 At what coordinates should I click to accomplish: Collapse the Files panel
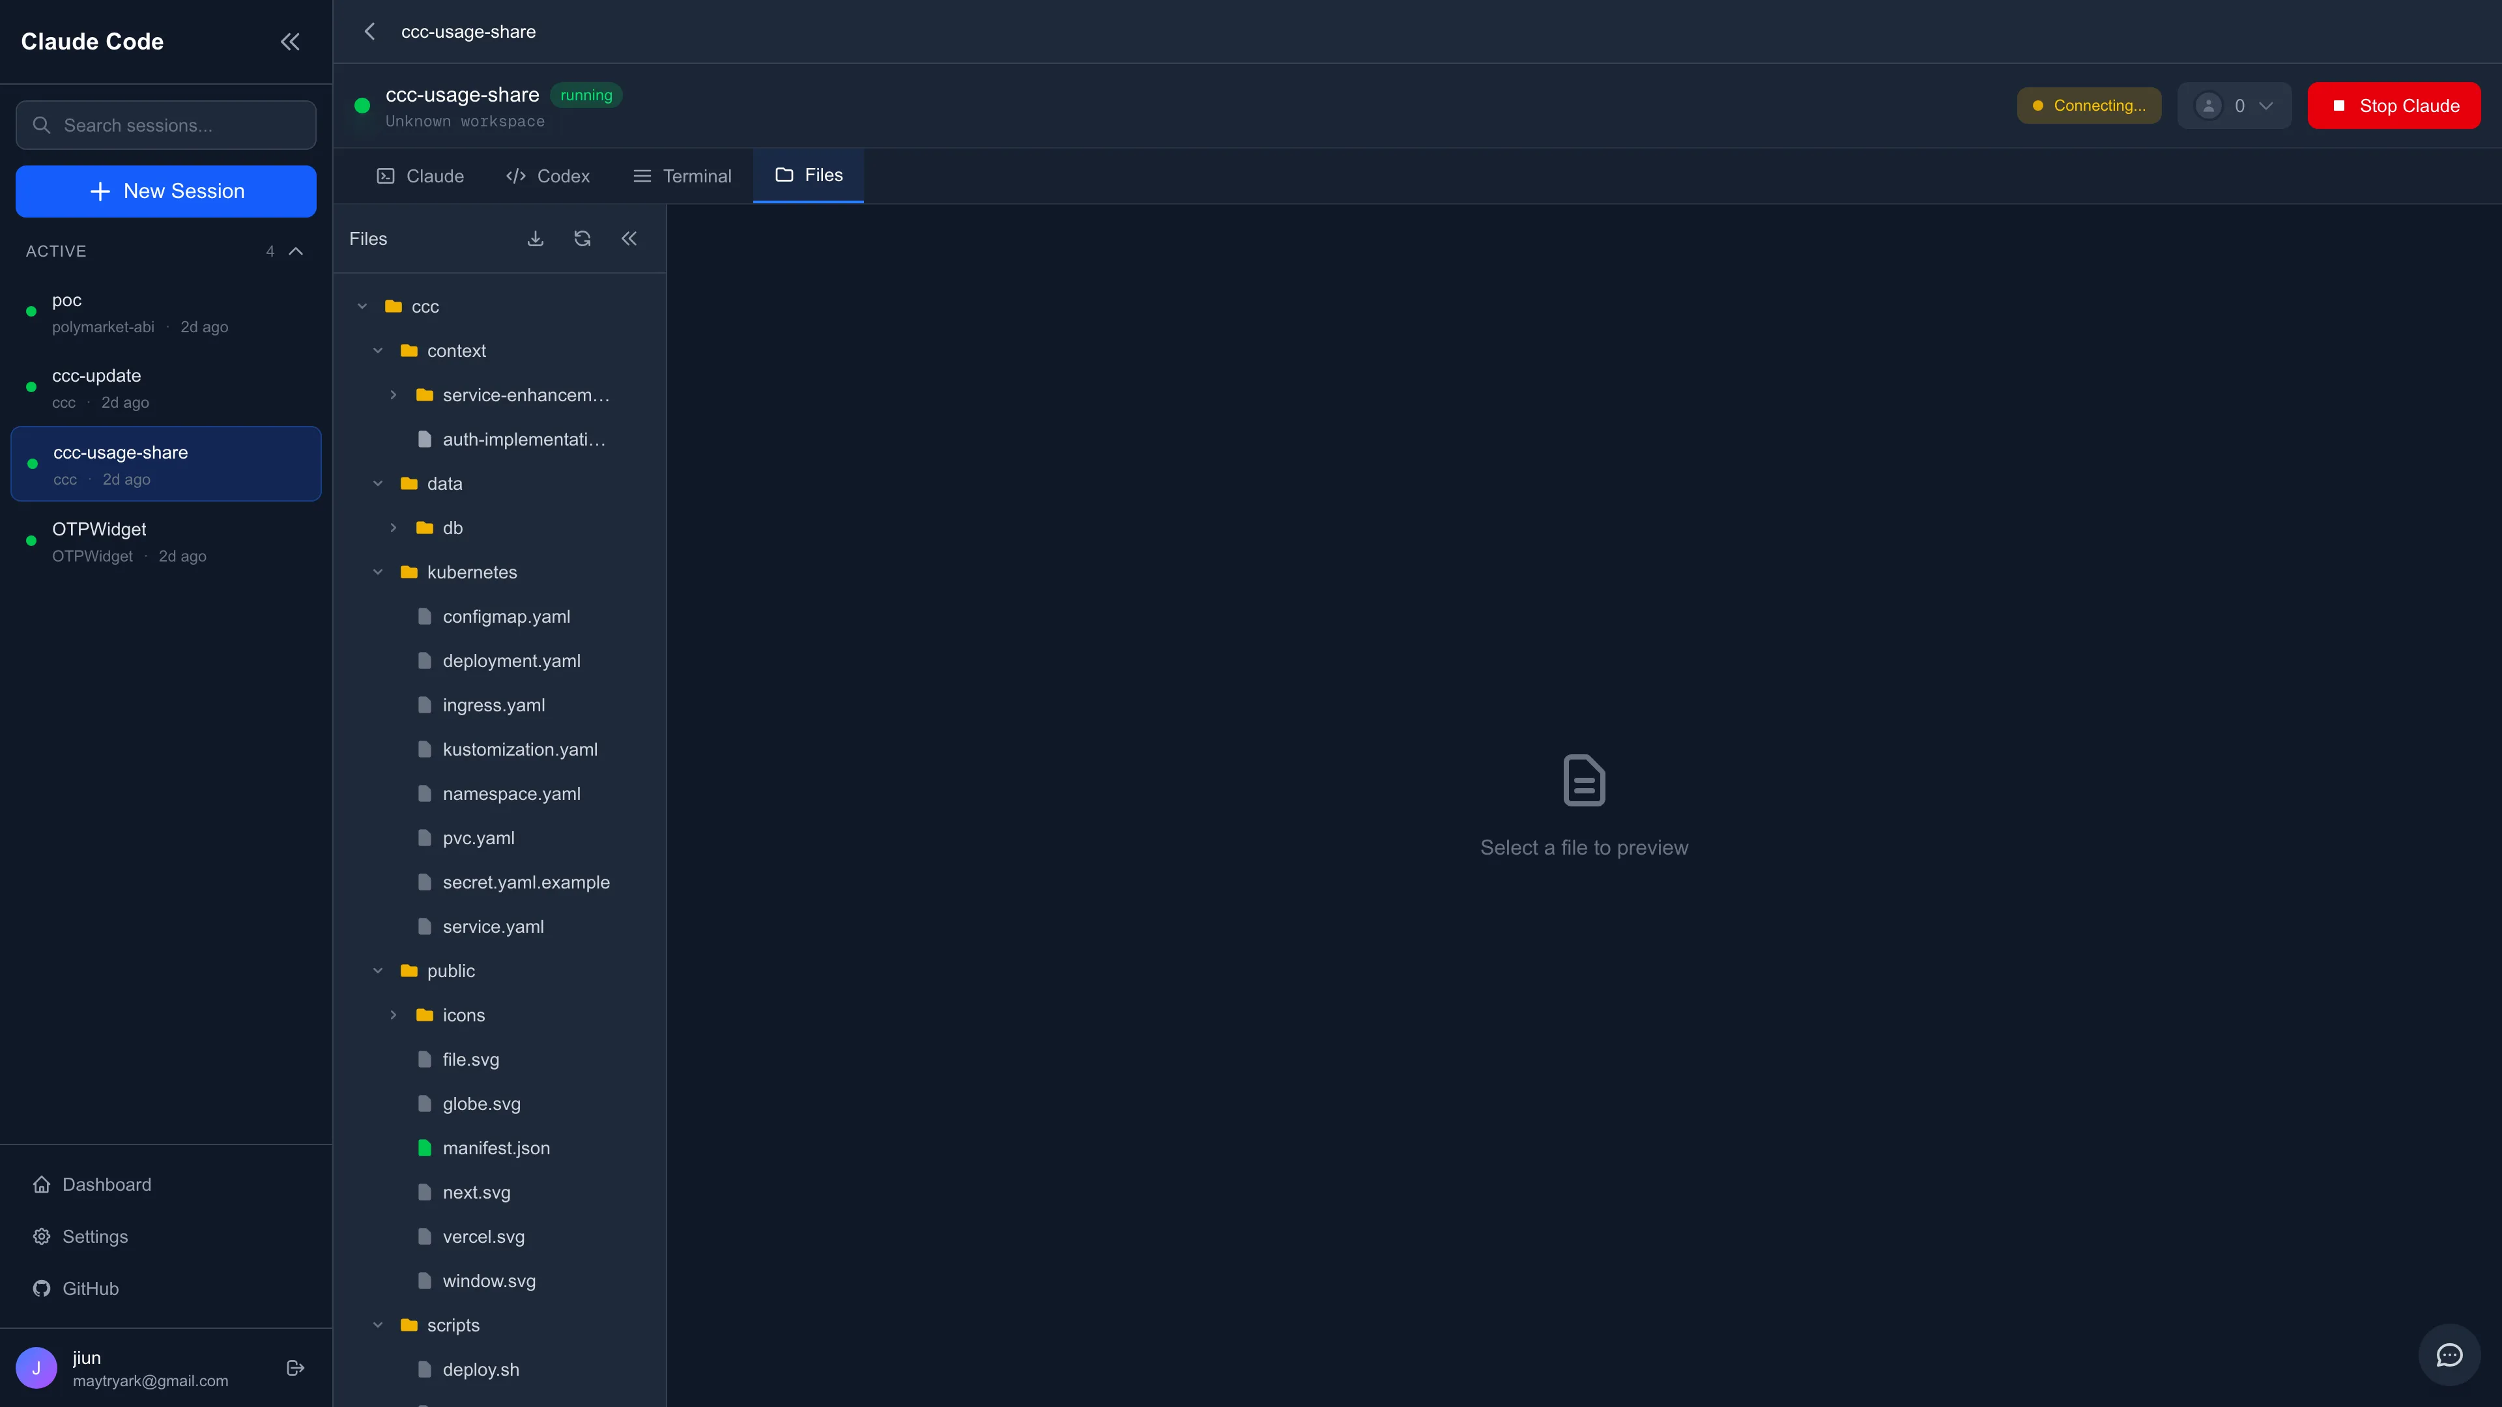click(x=628, y=239)
